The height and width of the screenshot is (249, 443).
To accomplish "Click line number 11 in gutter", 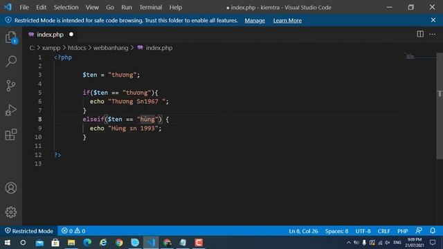I will [38, 146].
